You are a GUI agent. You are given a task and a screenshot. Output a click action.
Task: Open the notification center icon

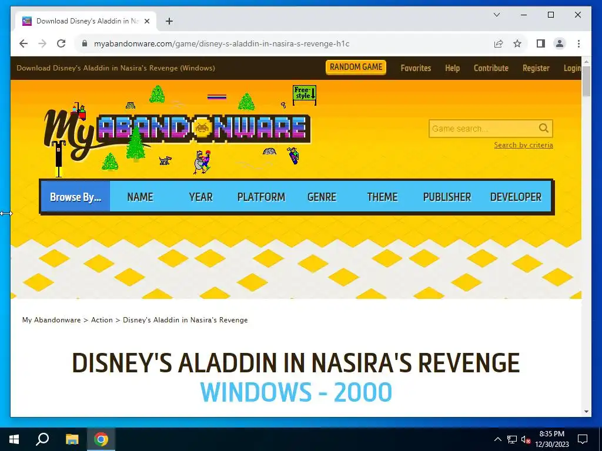(x=583, y=439)
